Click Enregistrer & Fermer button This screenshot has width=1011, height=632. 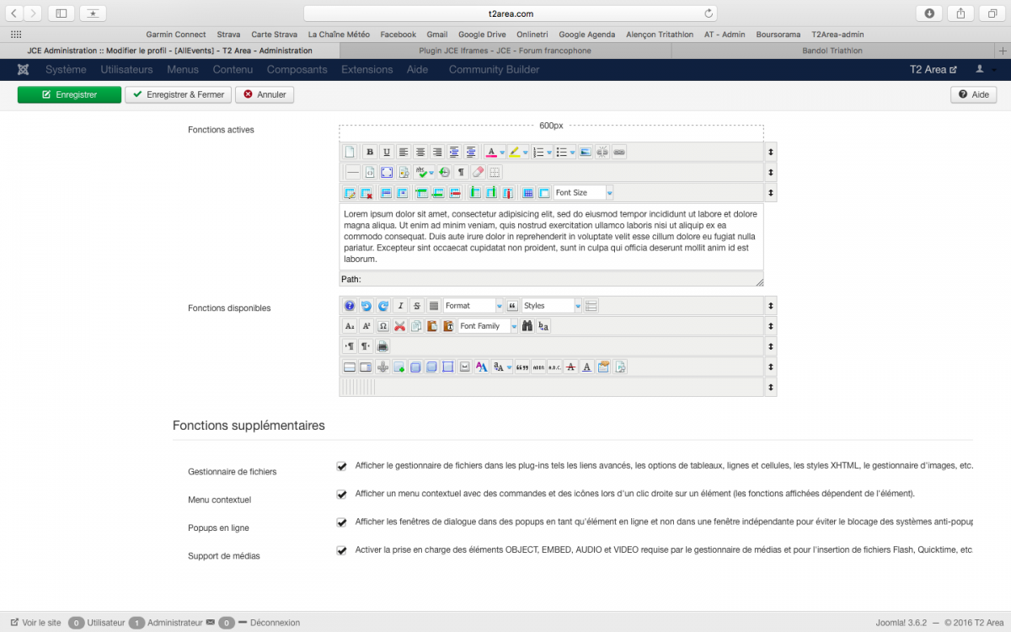[x=179, y=94]
